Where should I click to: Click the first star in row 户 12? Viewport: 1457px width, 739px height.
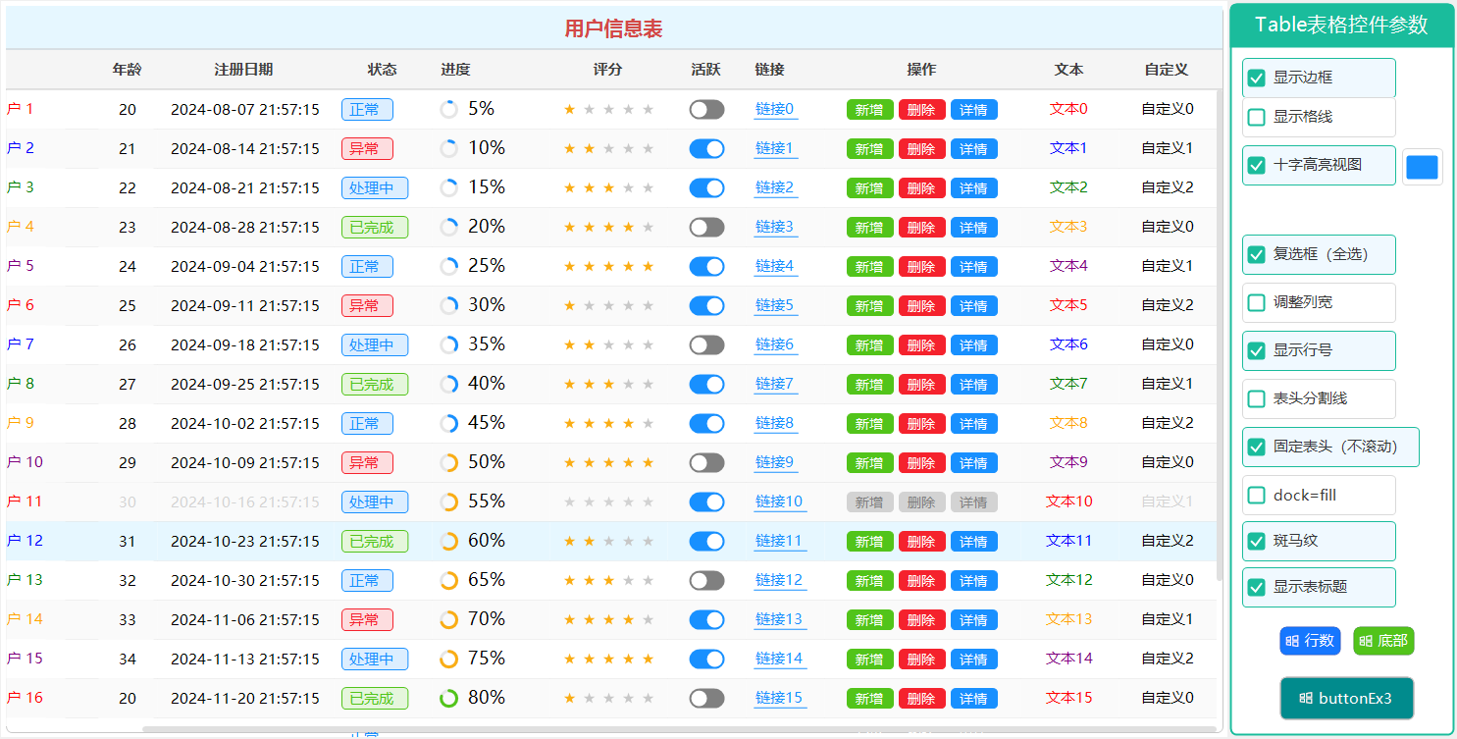click(569, 541)
